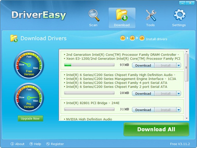
Task: Switch to the Download tab label
Action: pos(122,25)
